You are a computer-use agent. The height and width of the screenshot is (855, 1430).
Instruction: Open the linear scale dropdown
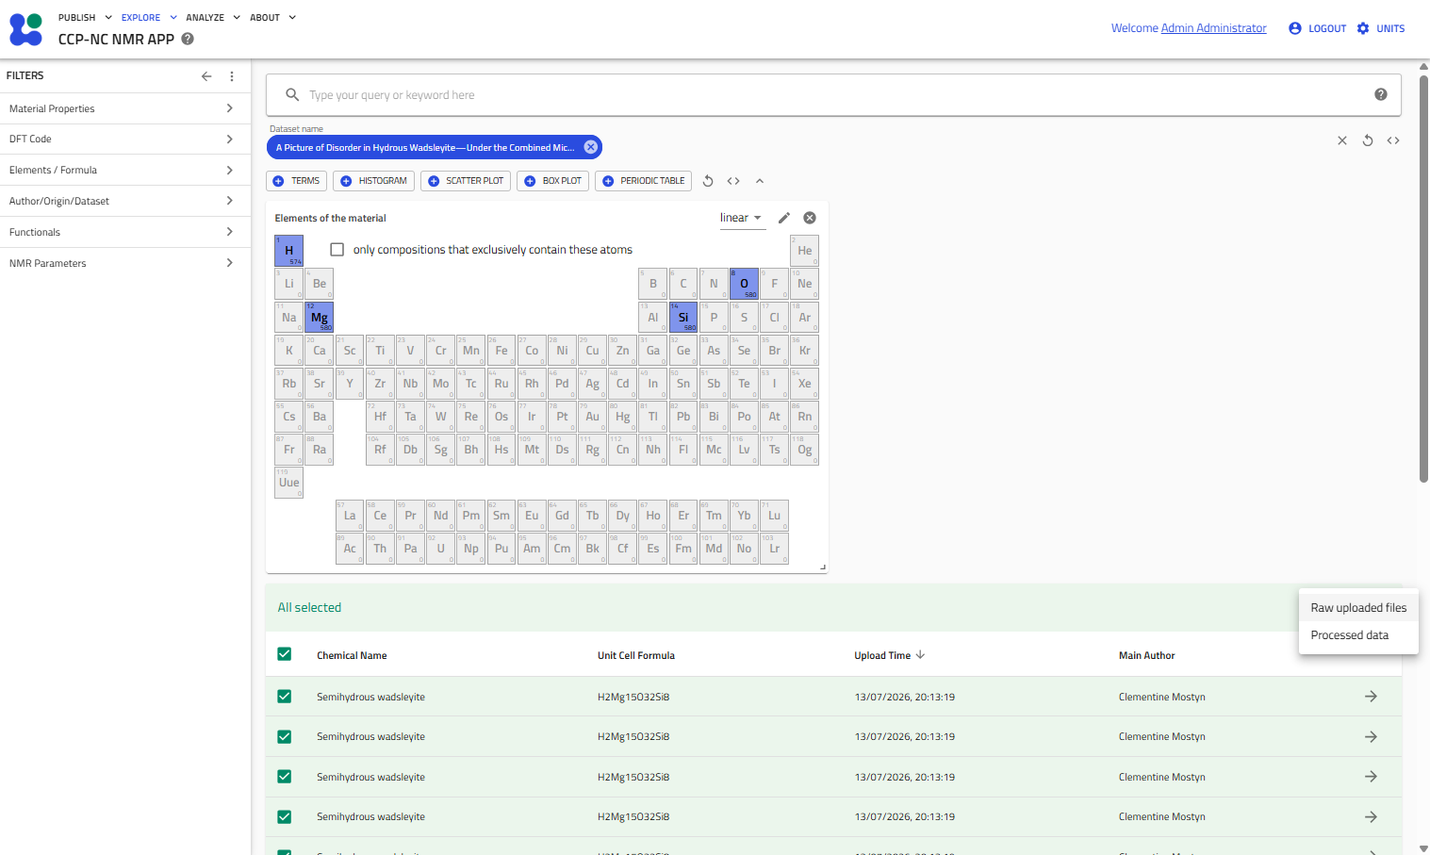coord(741,218)
